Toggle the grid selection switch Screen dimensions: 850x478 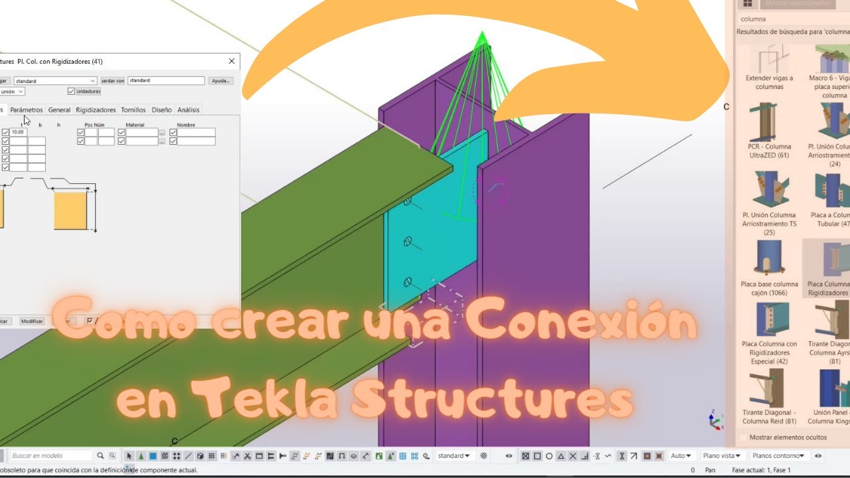click(x=211, y=456)
